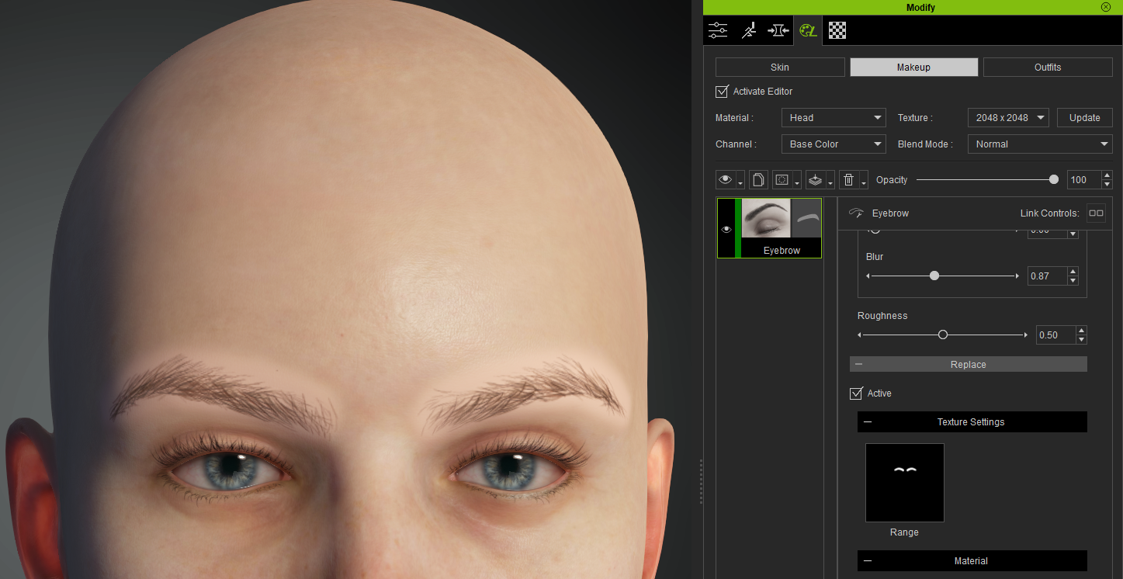Adjust the Opacity slider handle
Viewport: 1123px width, 579px height.
[x=1053, y=179]
